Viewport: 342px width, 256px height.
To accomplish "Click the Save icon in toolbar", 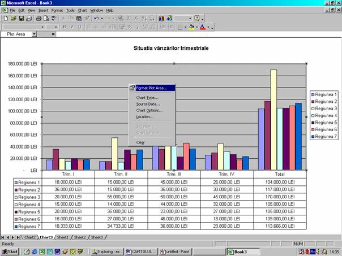I will (21, 19).
